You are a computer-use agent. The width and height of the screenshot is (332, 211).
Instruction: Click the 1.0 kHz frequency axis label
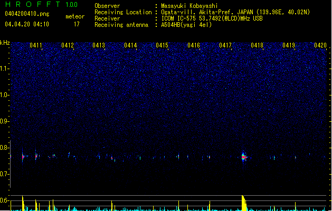[x=4, y=95]
